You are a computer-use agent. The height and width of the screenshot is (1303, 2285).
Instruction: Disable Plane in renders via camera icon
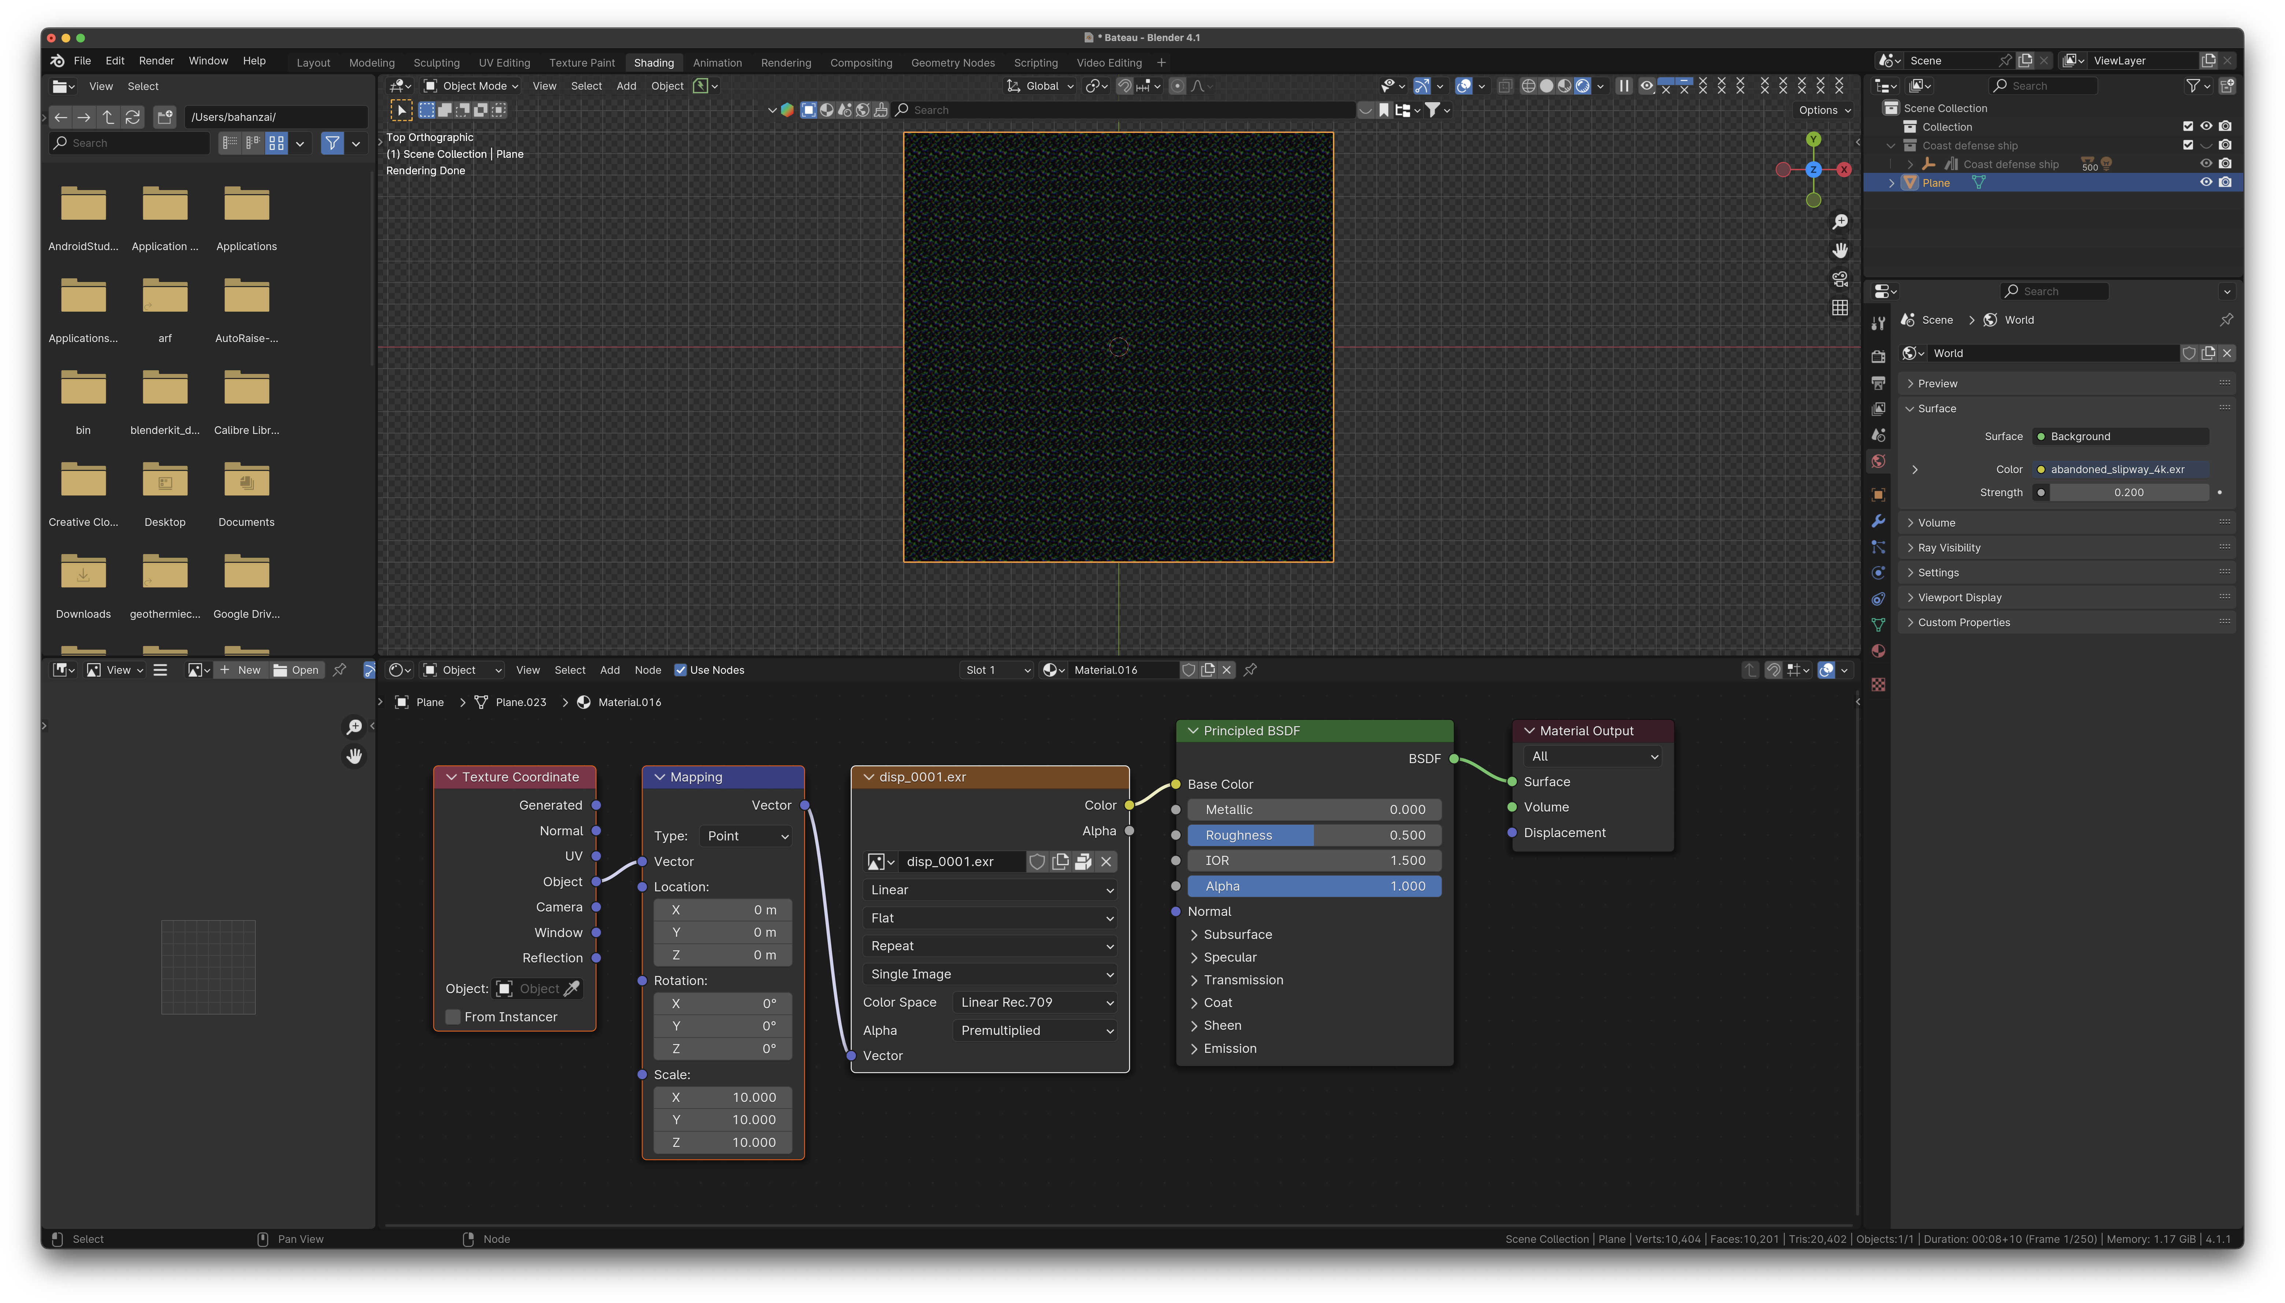[2225, 183]
